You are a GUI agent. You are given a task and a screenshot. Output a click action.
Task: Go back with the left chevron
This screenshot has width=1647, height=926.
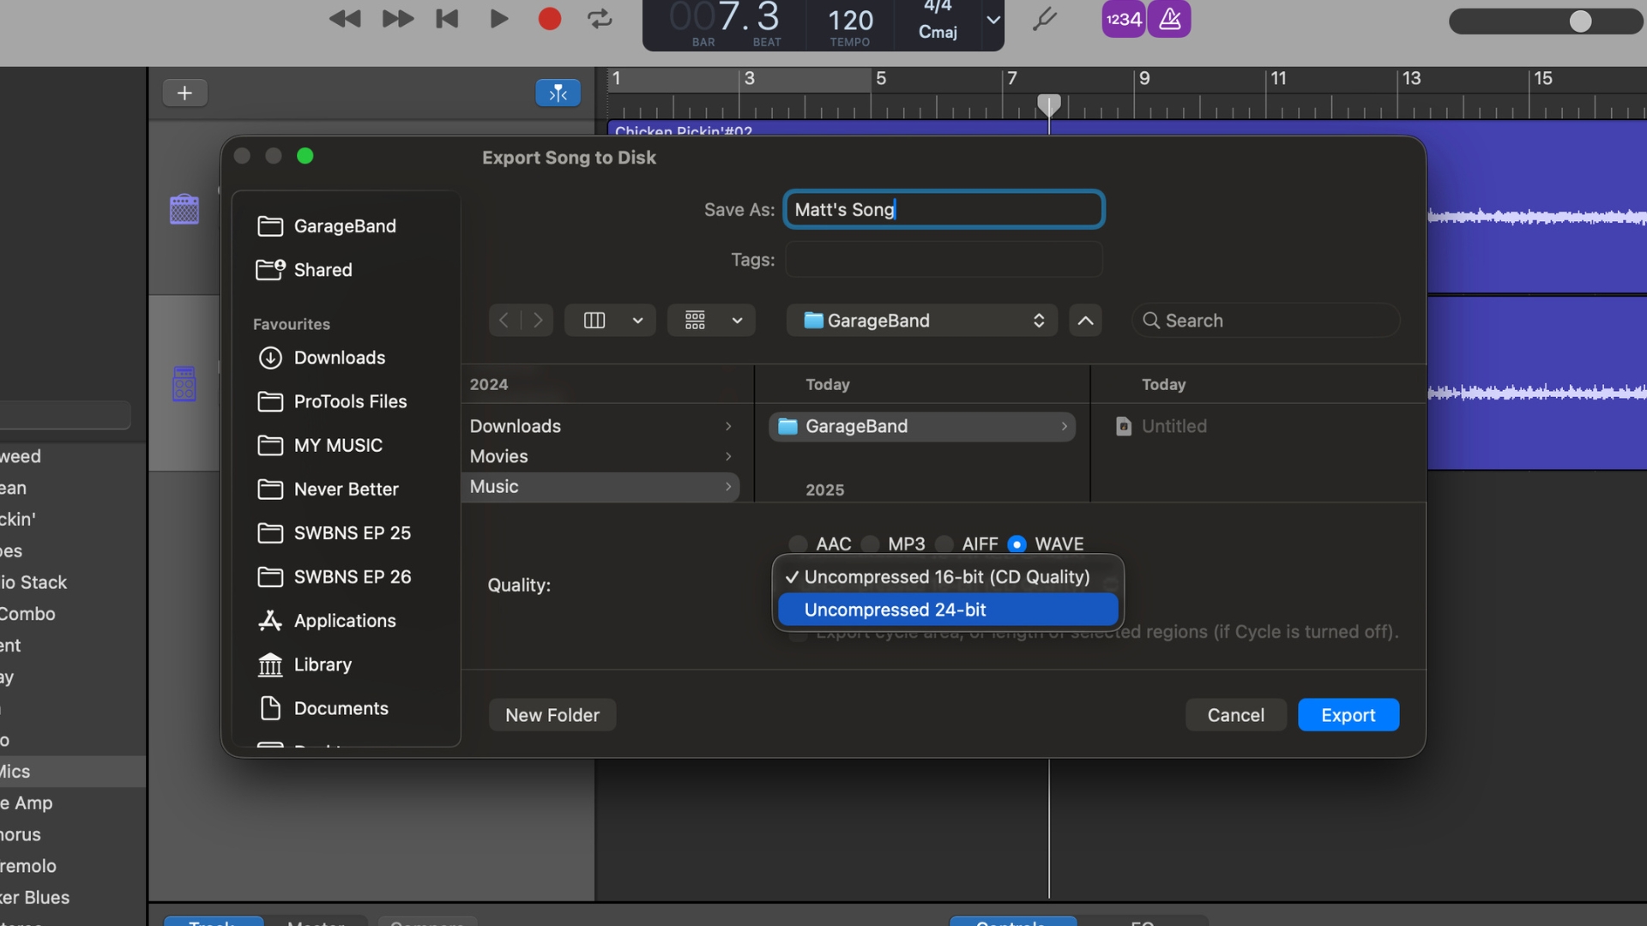coord(504,320)
